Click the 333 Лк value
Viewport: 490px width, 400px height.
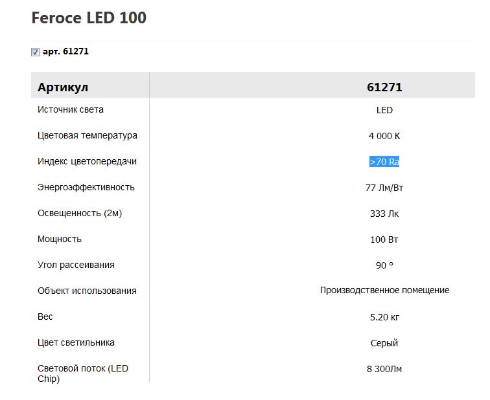tap(384, 214)
